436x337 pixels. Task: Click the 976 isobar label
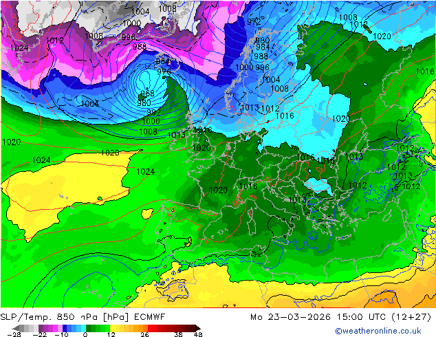coord(164,72)
